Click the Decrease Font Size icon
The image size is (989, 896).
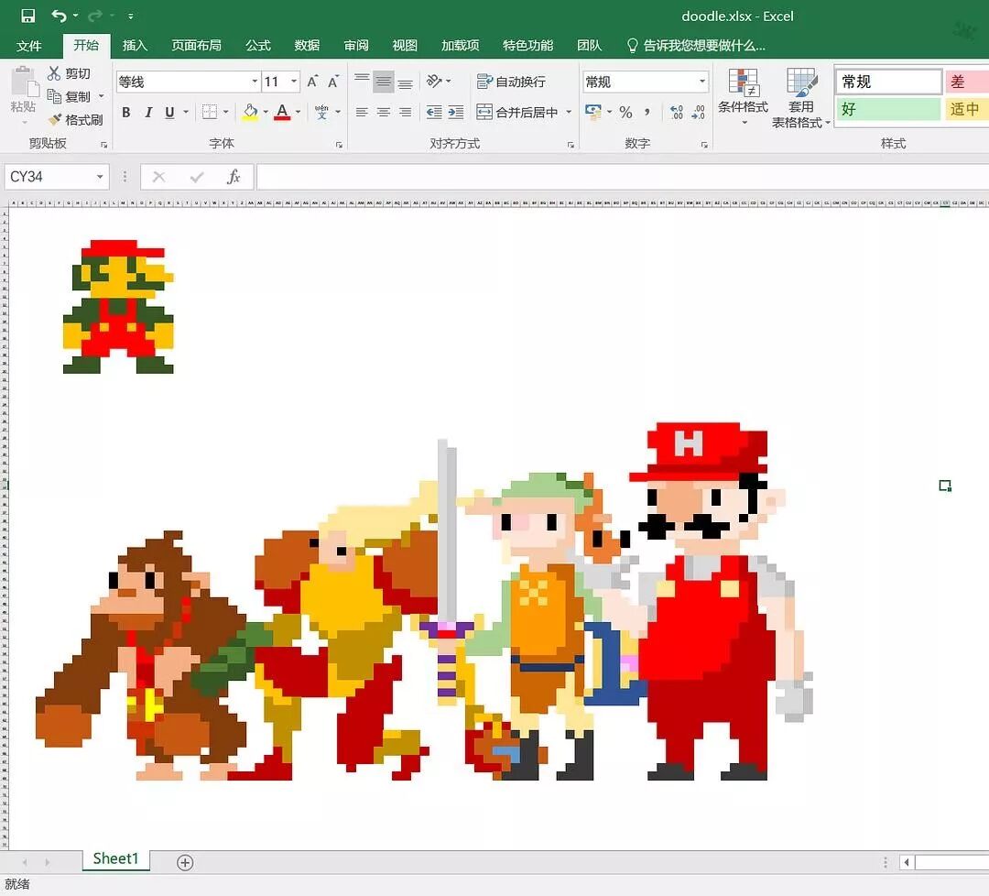[333, 82]
